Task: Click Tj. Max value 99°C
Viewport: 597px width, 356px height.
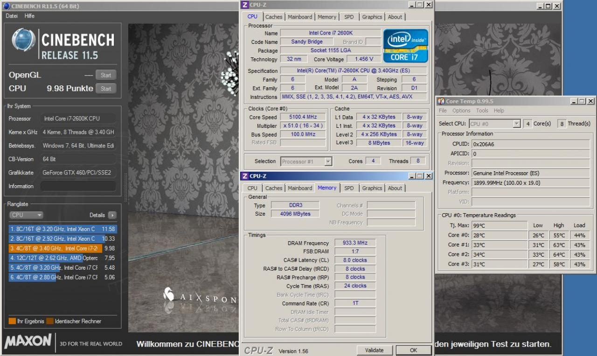Action: point(499,225)
